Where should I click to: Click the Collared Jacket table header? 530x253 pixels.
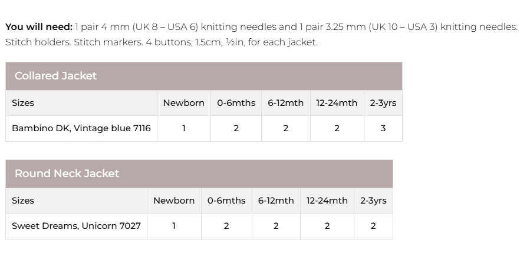point(55,76)
